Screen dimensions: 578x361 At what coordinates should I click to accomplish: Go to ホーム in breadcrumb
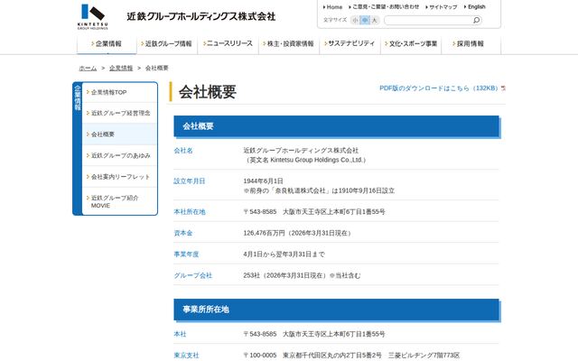click(x=88, y=69)
